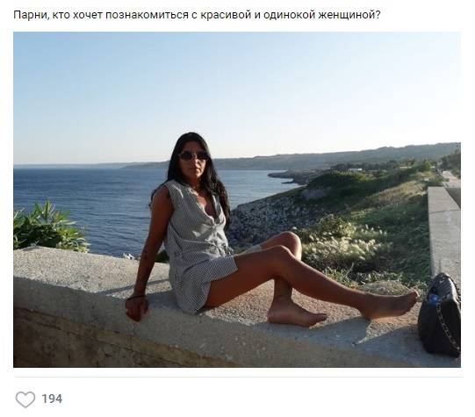Click the separator line below the photo
This screenshot has width=475, height=417.
[x=239, y=377]
